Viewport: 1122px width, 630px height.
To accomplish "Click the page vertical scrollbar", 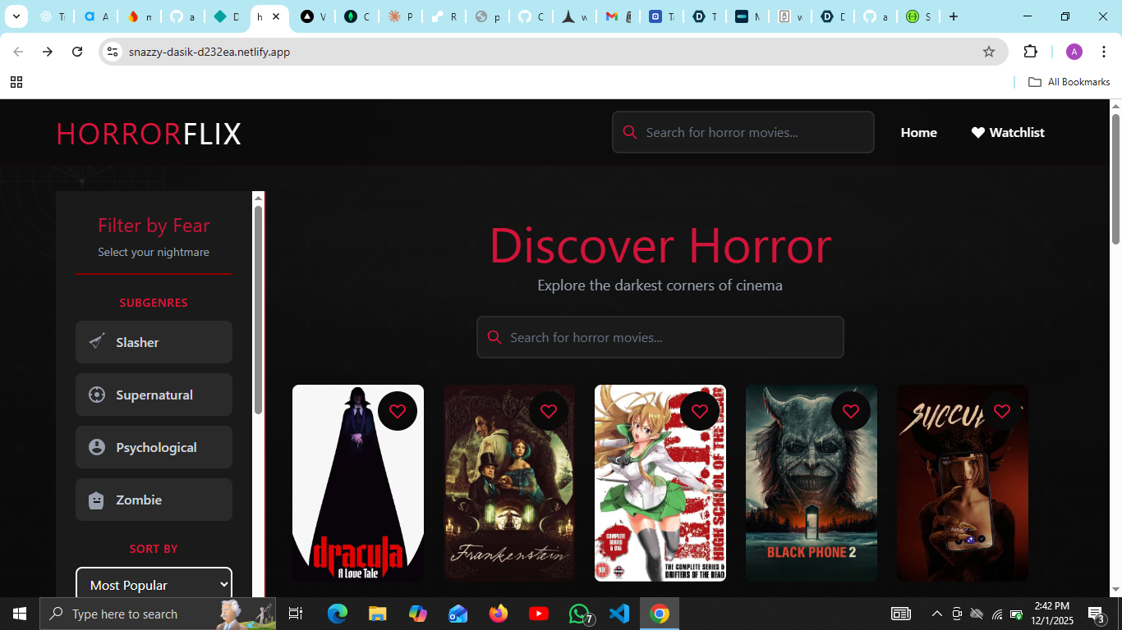I will [1115, 179].
